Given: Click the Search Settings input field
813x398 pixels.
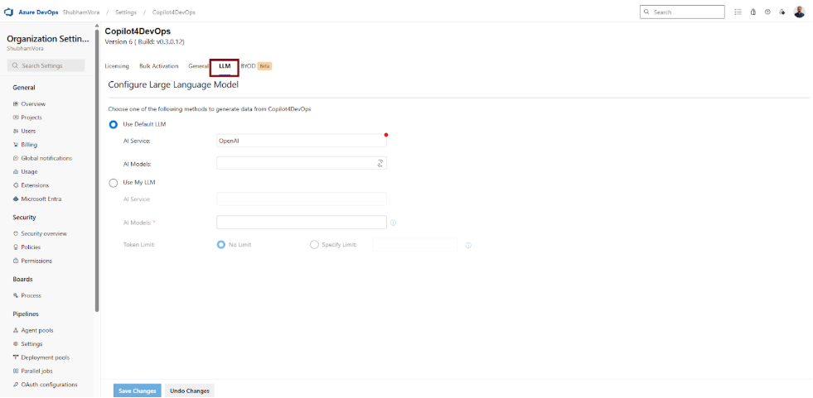Looking at the screenshot, I should tap(46, 65).
